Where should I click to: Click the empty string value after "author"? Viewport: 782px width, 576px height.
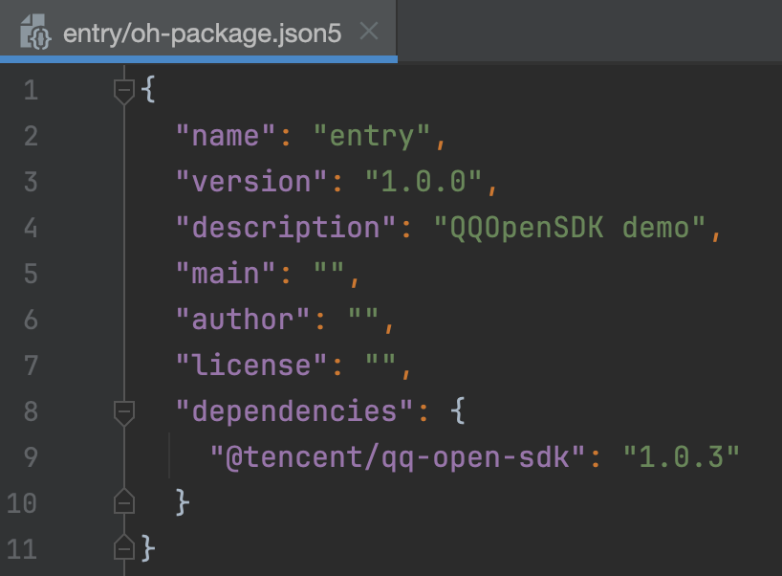pyautogui.click(x=363, y=316)
